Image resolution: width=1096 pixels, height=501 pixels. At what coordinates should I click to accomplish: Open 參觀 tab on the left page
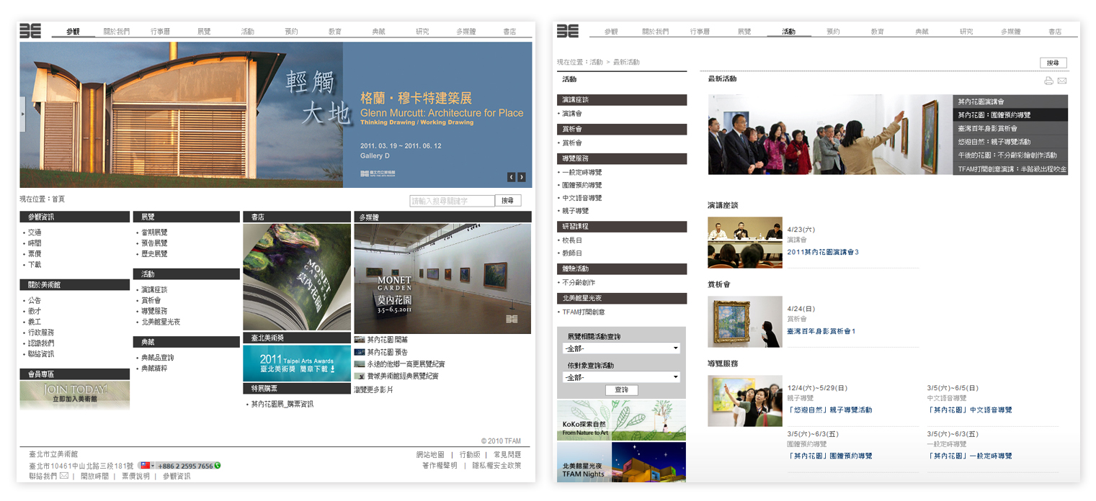pos(73,32)
